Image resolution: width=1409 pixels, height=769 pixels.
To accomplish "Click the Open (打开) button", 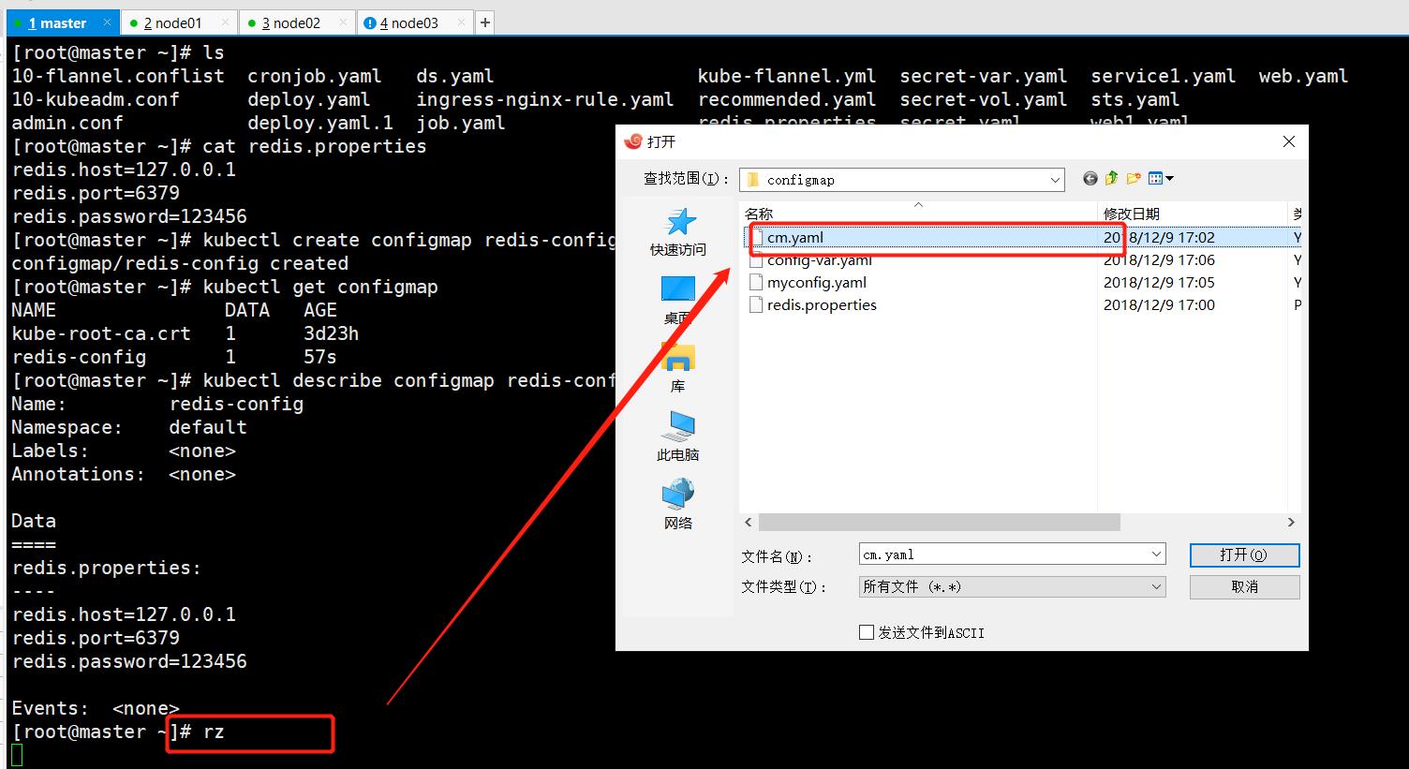I will click(1244, 555).
